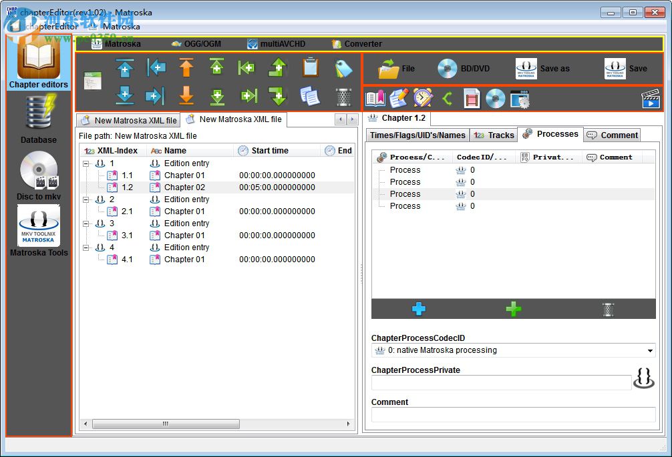This screenshot has width=672, height=457.
Task: Switch to the Times/Flags/UID's/Names tab
Action: (x=417, y=135)
